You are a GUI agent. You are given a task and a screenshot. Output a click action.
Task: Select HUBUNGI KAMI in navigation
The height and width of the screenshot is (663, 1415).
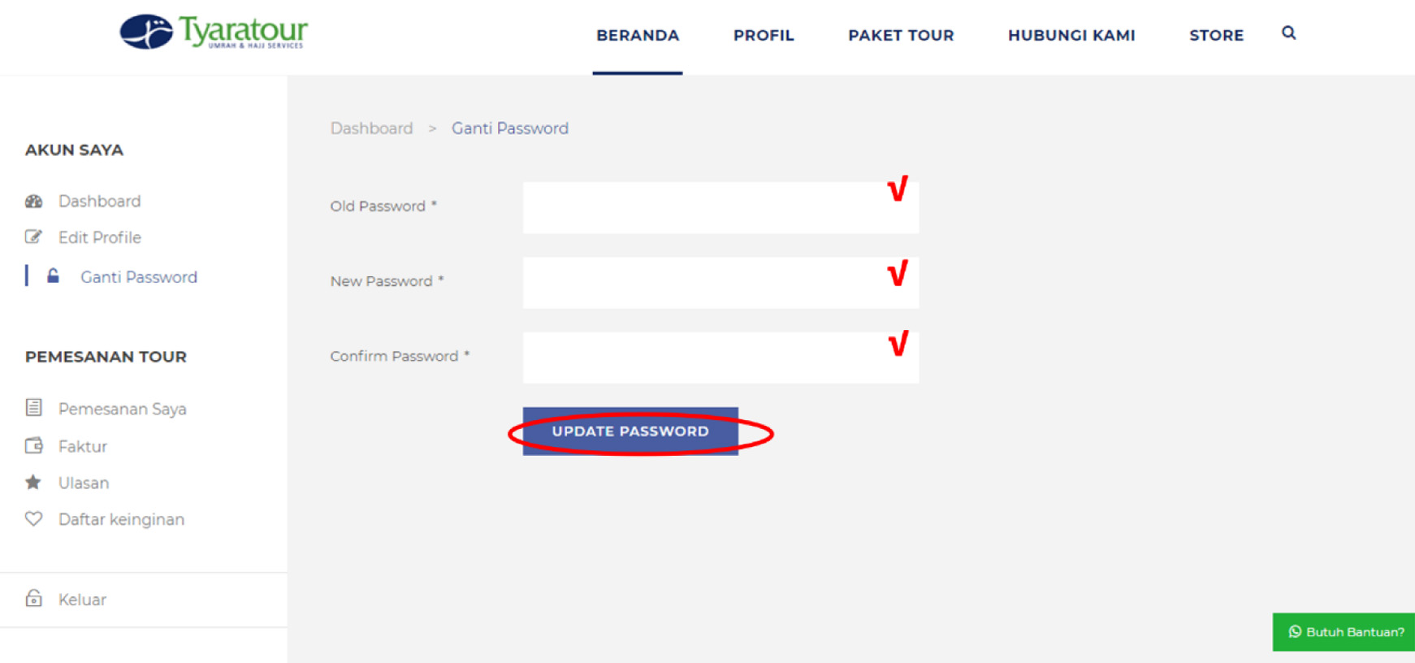tap(1071, 36)
